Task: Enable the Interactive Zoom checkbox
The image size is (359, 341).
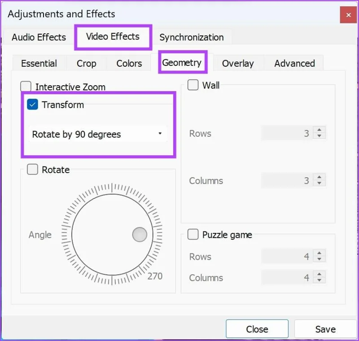Action: click(26, 87)
